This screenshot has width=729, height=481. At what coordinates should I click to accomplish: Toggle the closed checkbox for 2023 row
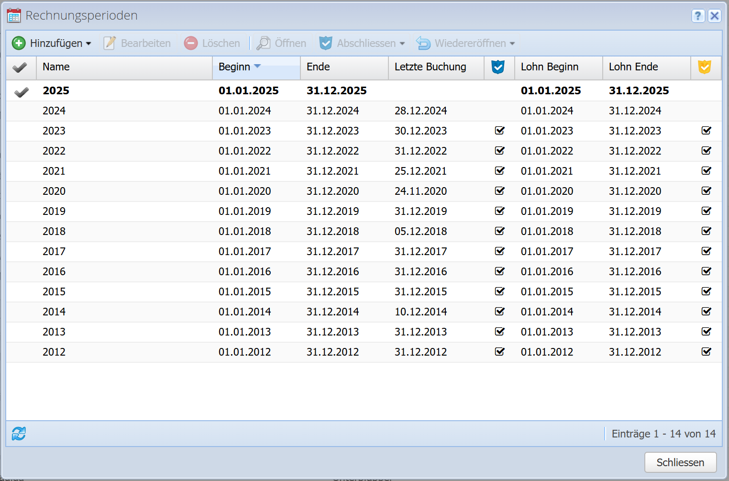point(499,131)
